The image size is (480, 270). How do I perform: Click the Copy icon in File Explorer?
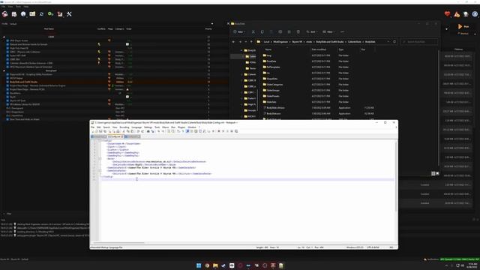[x=262, y=31]
